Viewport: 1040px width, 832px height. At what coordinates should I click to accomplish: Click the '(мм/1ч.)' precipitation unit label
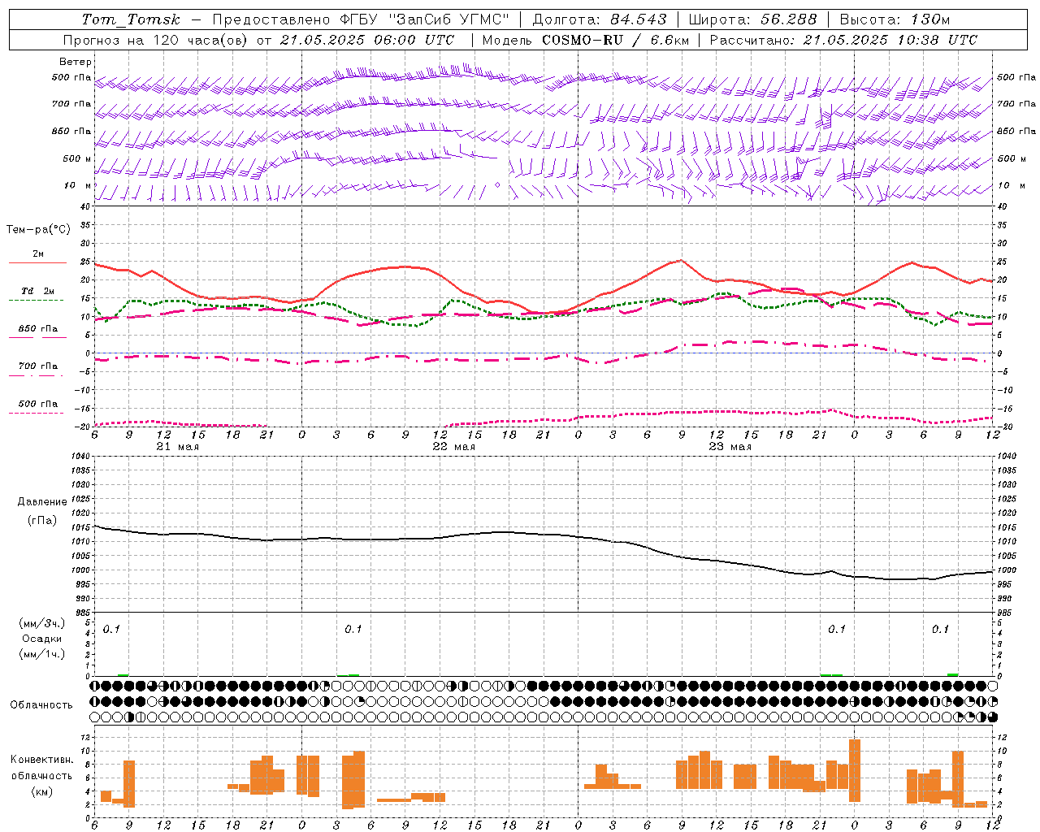pos(41,653)
